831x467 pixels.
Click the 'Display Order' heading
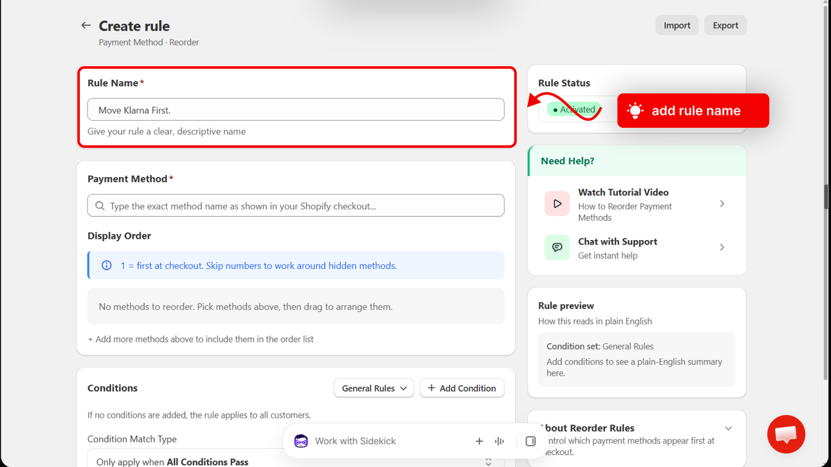119,235
